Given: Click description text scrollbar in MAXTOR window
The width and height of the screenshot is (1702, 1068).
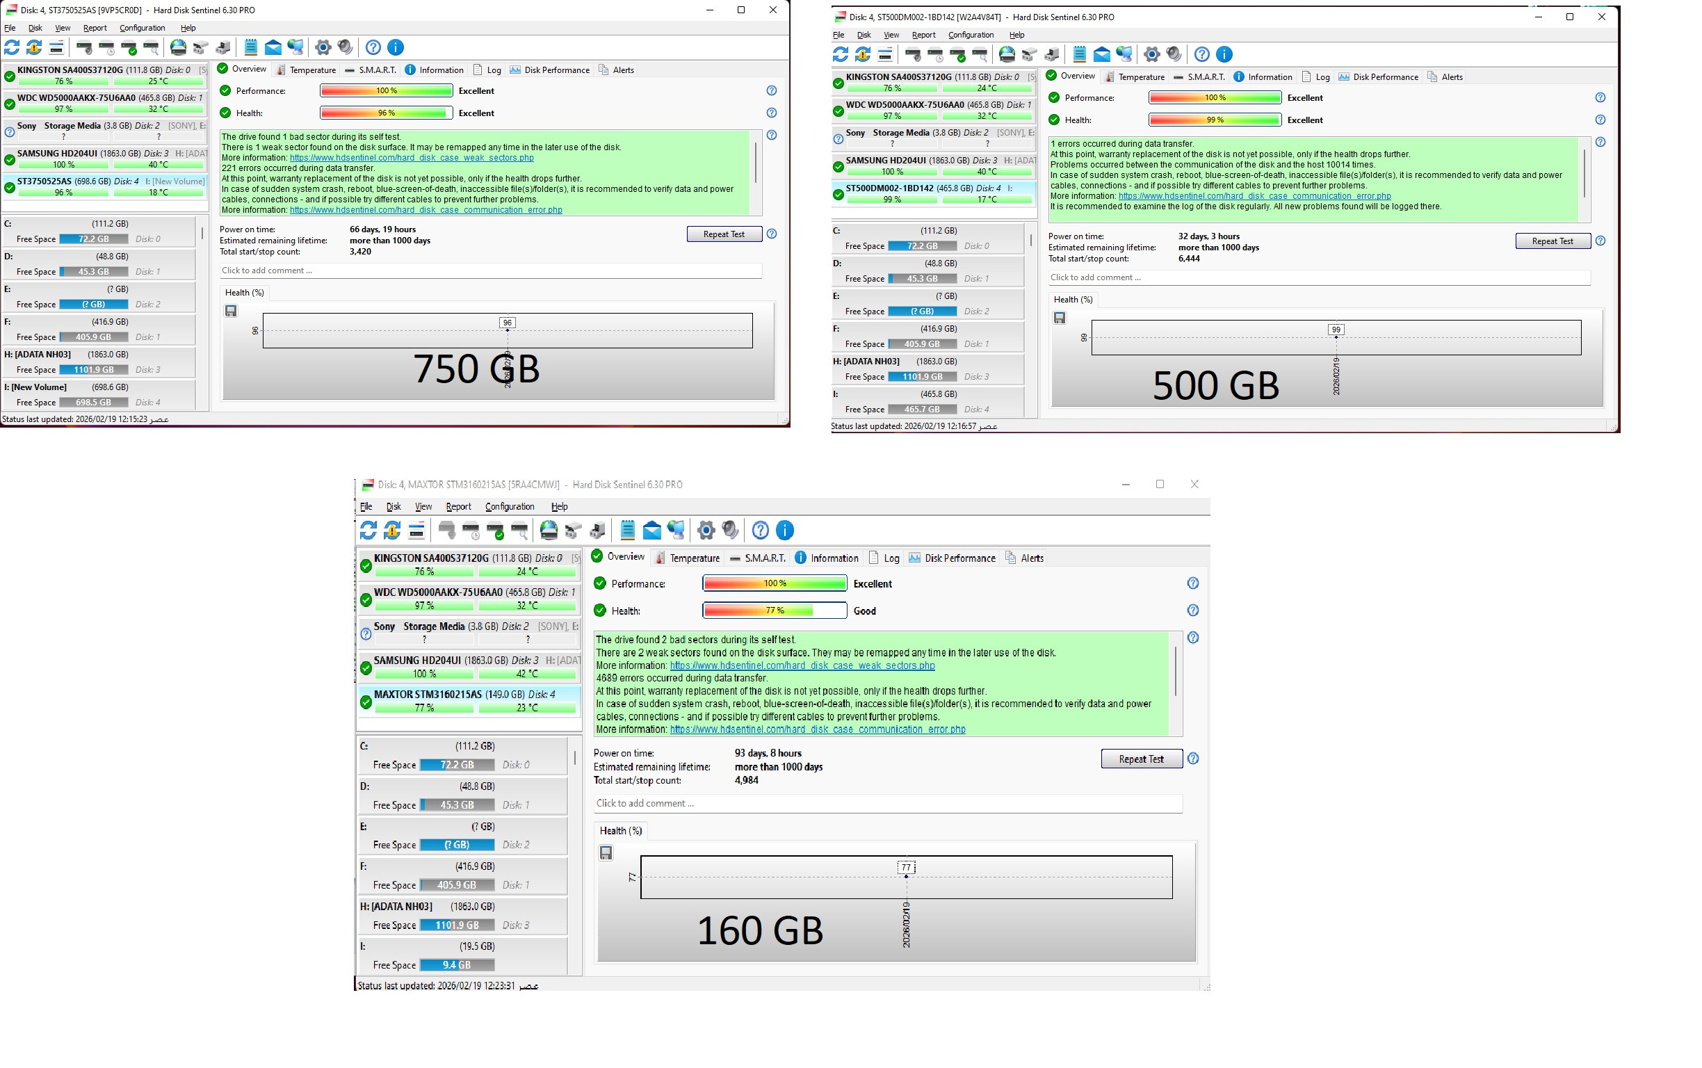Looking at the screenshot, I should (x=1175, y=672).
